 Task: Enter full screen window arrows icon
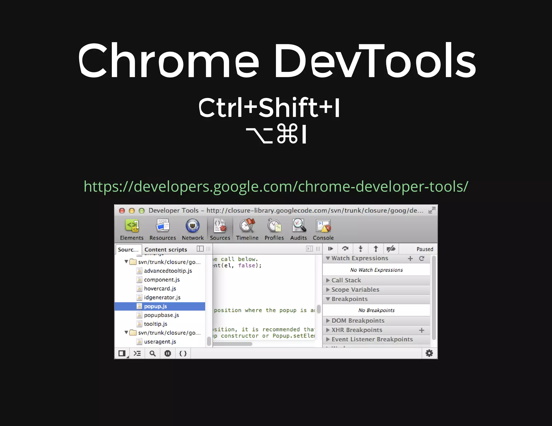(432, 210)
